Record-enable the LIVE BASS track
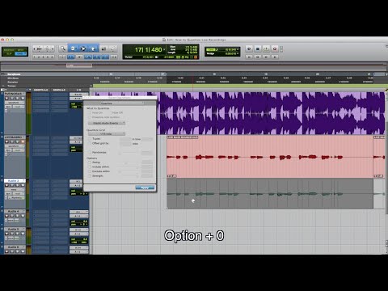Viewport: 388px width, 291px height. (7, 141)
